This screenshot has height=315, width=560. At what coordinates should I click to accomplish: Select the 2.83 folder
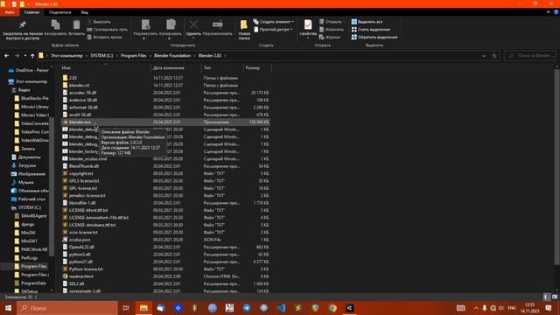click(x=73, y=78)
